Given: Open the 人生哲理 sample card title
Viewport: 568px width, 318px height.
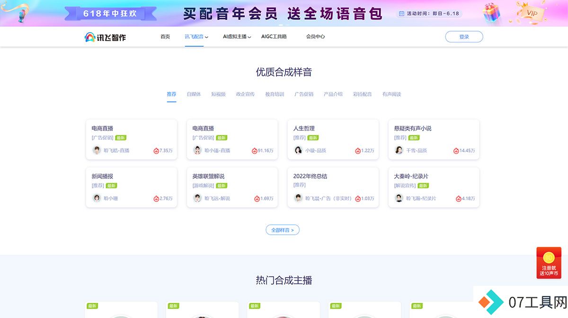Looking at the screenshot, I should [304, 128].
